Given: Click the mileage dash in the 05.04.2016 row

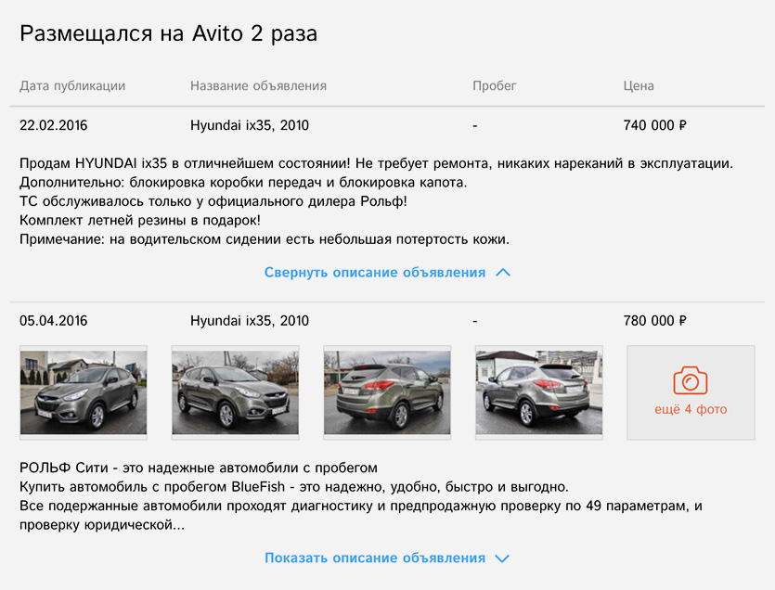Looking at the screenshot, I should (x=475, y=322).
